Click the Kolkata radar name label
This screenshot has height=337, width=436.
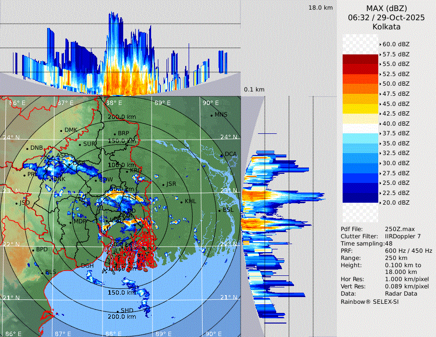tap(386, 26)
